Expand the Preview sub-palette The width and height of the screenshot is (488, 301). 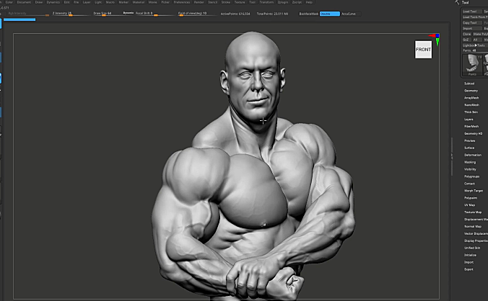point(470,140)
